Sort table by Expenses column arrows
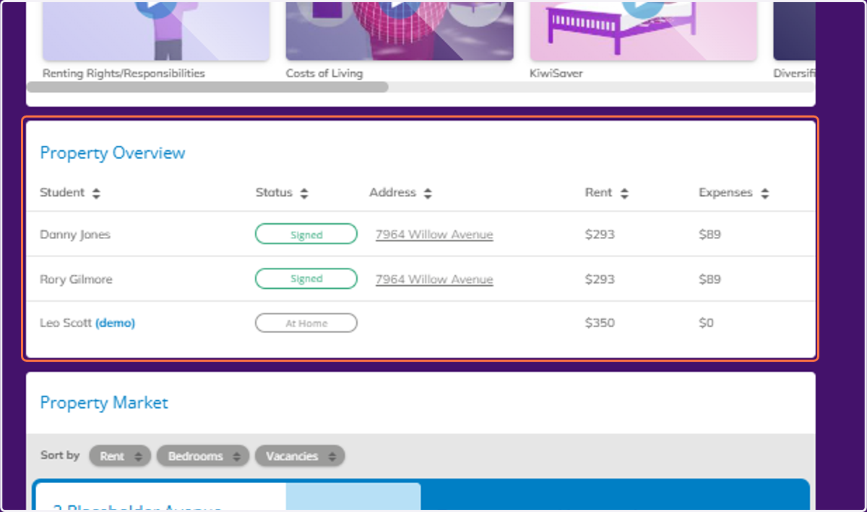 coord(764,194)
